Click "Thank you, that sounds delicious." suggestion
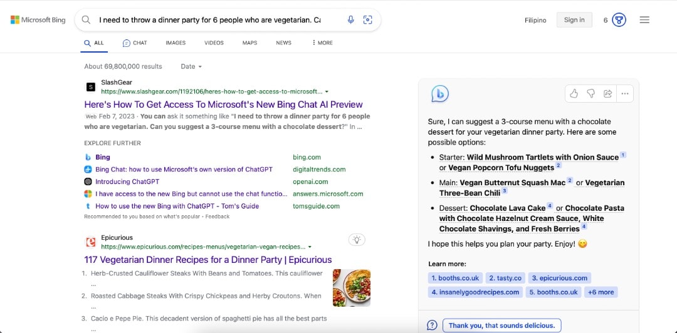The width and height of the screenshot is (677, 333). click(x=501, y=325)
